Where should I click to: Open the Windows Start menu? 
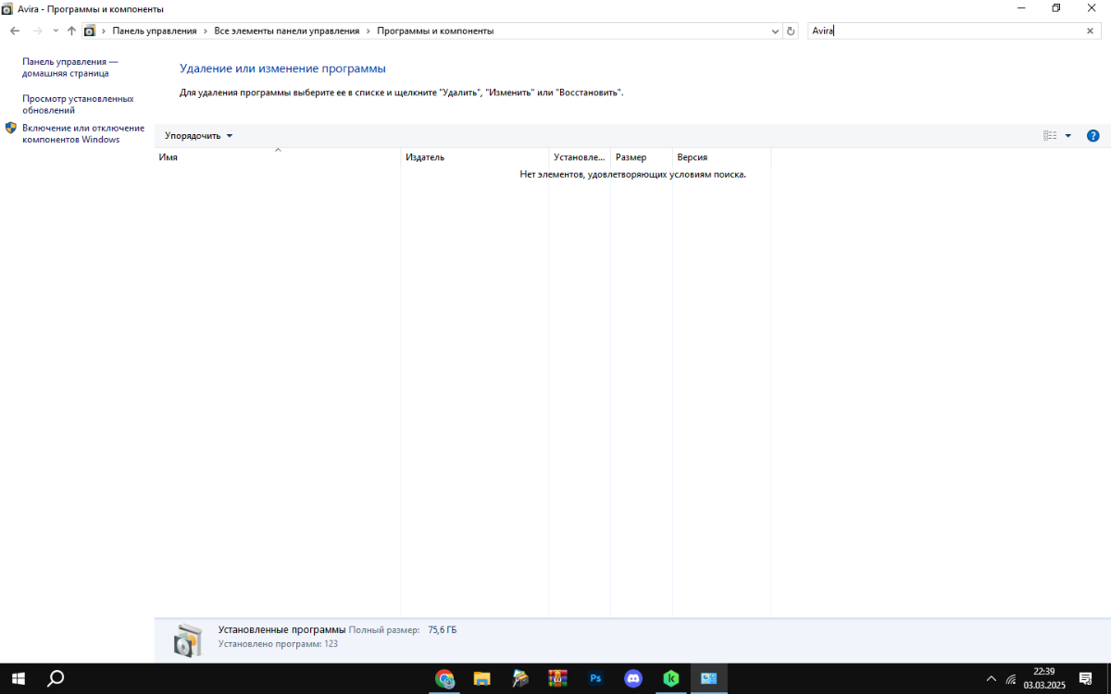click(18, 678)
